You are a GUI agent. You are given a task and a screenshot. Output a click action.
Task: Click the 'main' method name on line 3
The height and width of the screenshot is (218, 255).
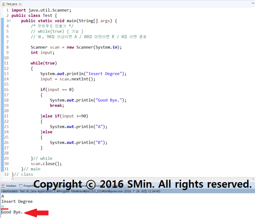tap(71, 21)
